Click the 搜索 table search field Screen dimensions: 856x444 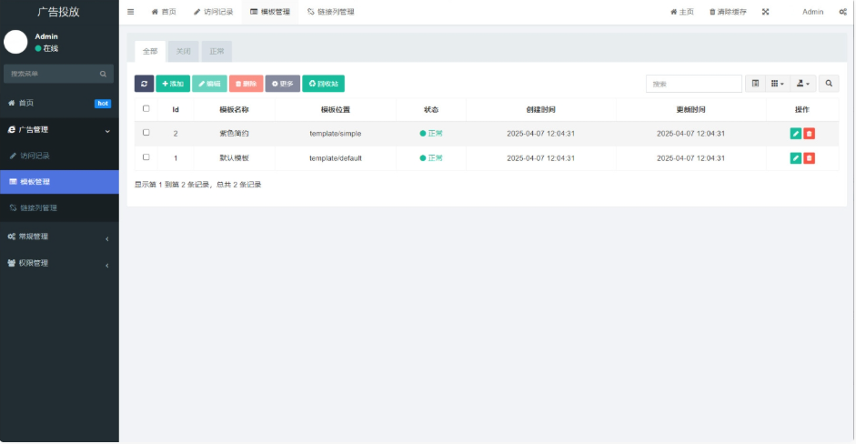694,84
